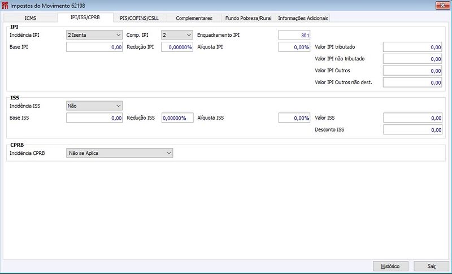Select the Alíquota IPI field
This screenshot has height=274, width=452.
[294, 47]
